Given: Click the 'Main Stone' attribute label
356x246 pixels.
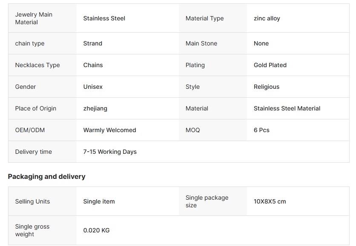Looking at the screenshot, I should pyautogui.click(x=201, y=43).
